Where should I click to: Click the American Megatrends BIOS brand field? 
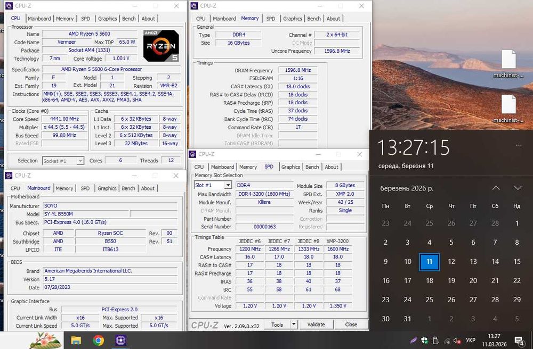point(110,271)
